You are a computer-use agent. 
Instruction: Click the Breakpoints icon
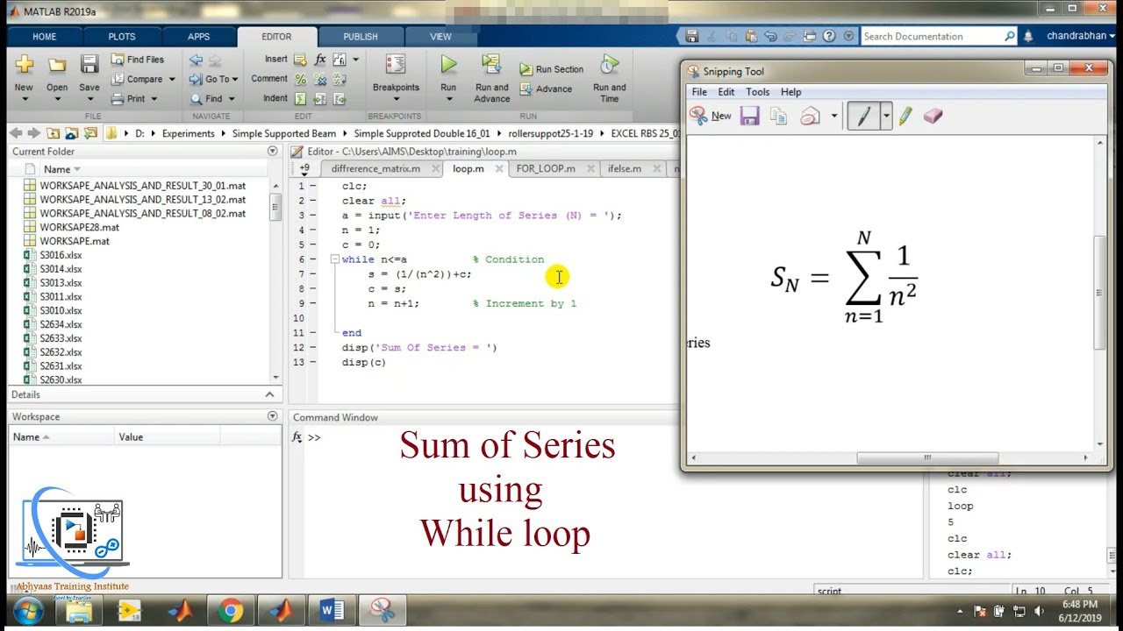396,65
